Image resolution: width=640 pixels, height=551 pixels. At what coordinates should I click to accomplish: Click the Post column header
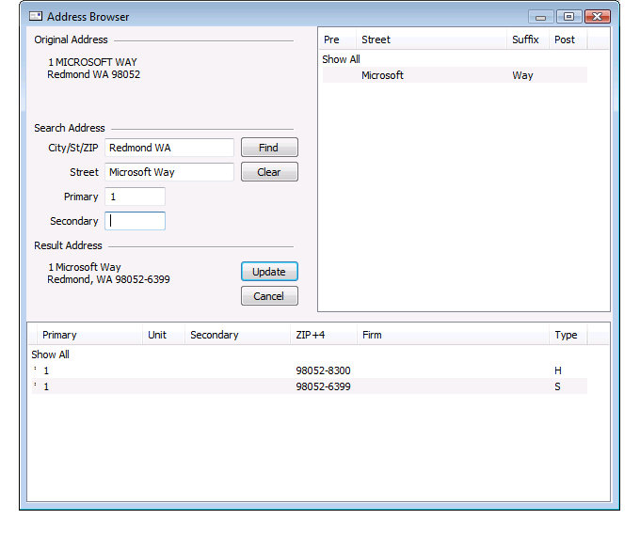pyautogui.click(x=568, y=39)
